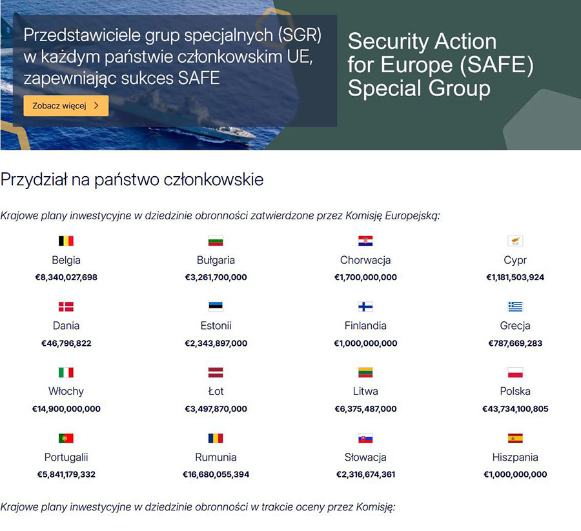Viewport: 581px width, 531px height.
Task: Click the Słowacja country label
Action: click(x=365, y=457)
